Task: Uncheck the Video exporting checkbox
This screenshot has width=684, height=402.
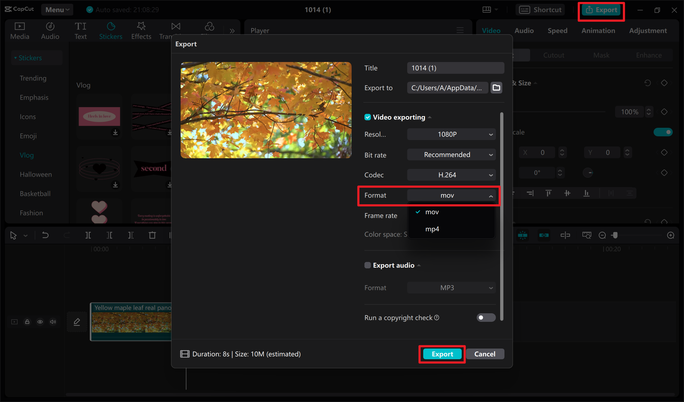Action: pyautogui.click(x=367, y=117)
